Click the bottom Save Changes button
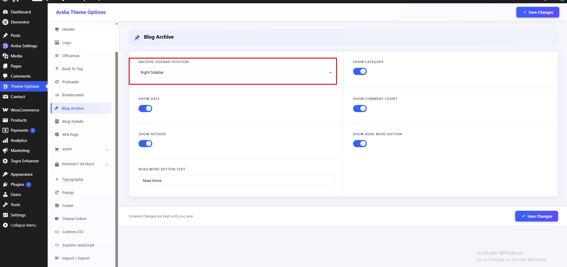The height and width of the screenshot is (267, 567). [x=536, y=216]
